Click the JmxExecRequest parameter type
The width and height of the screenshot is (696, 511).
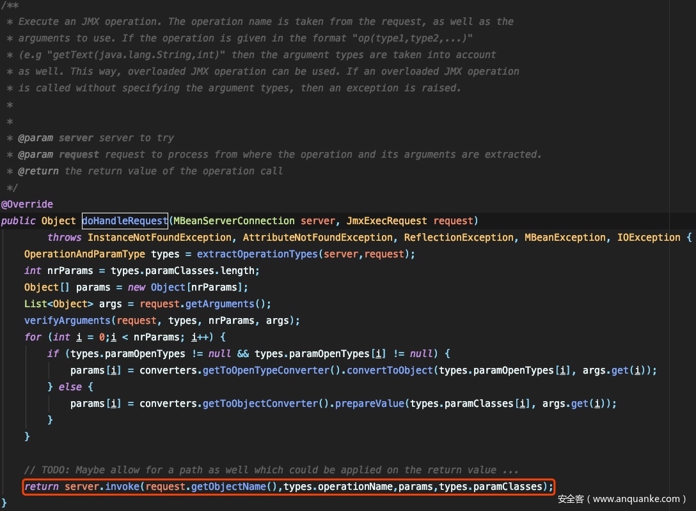coord(386,221)
